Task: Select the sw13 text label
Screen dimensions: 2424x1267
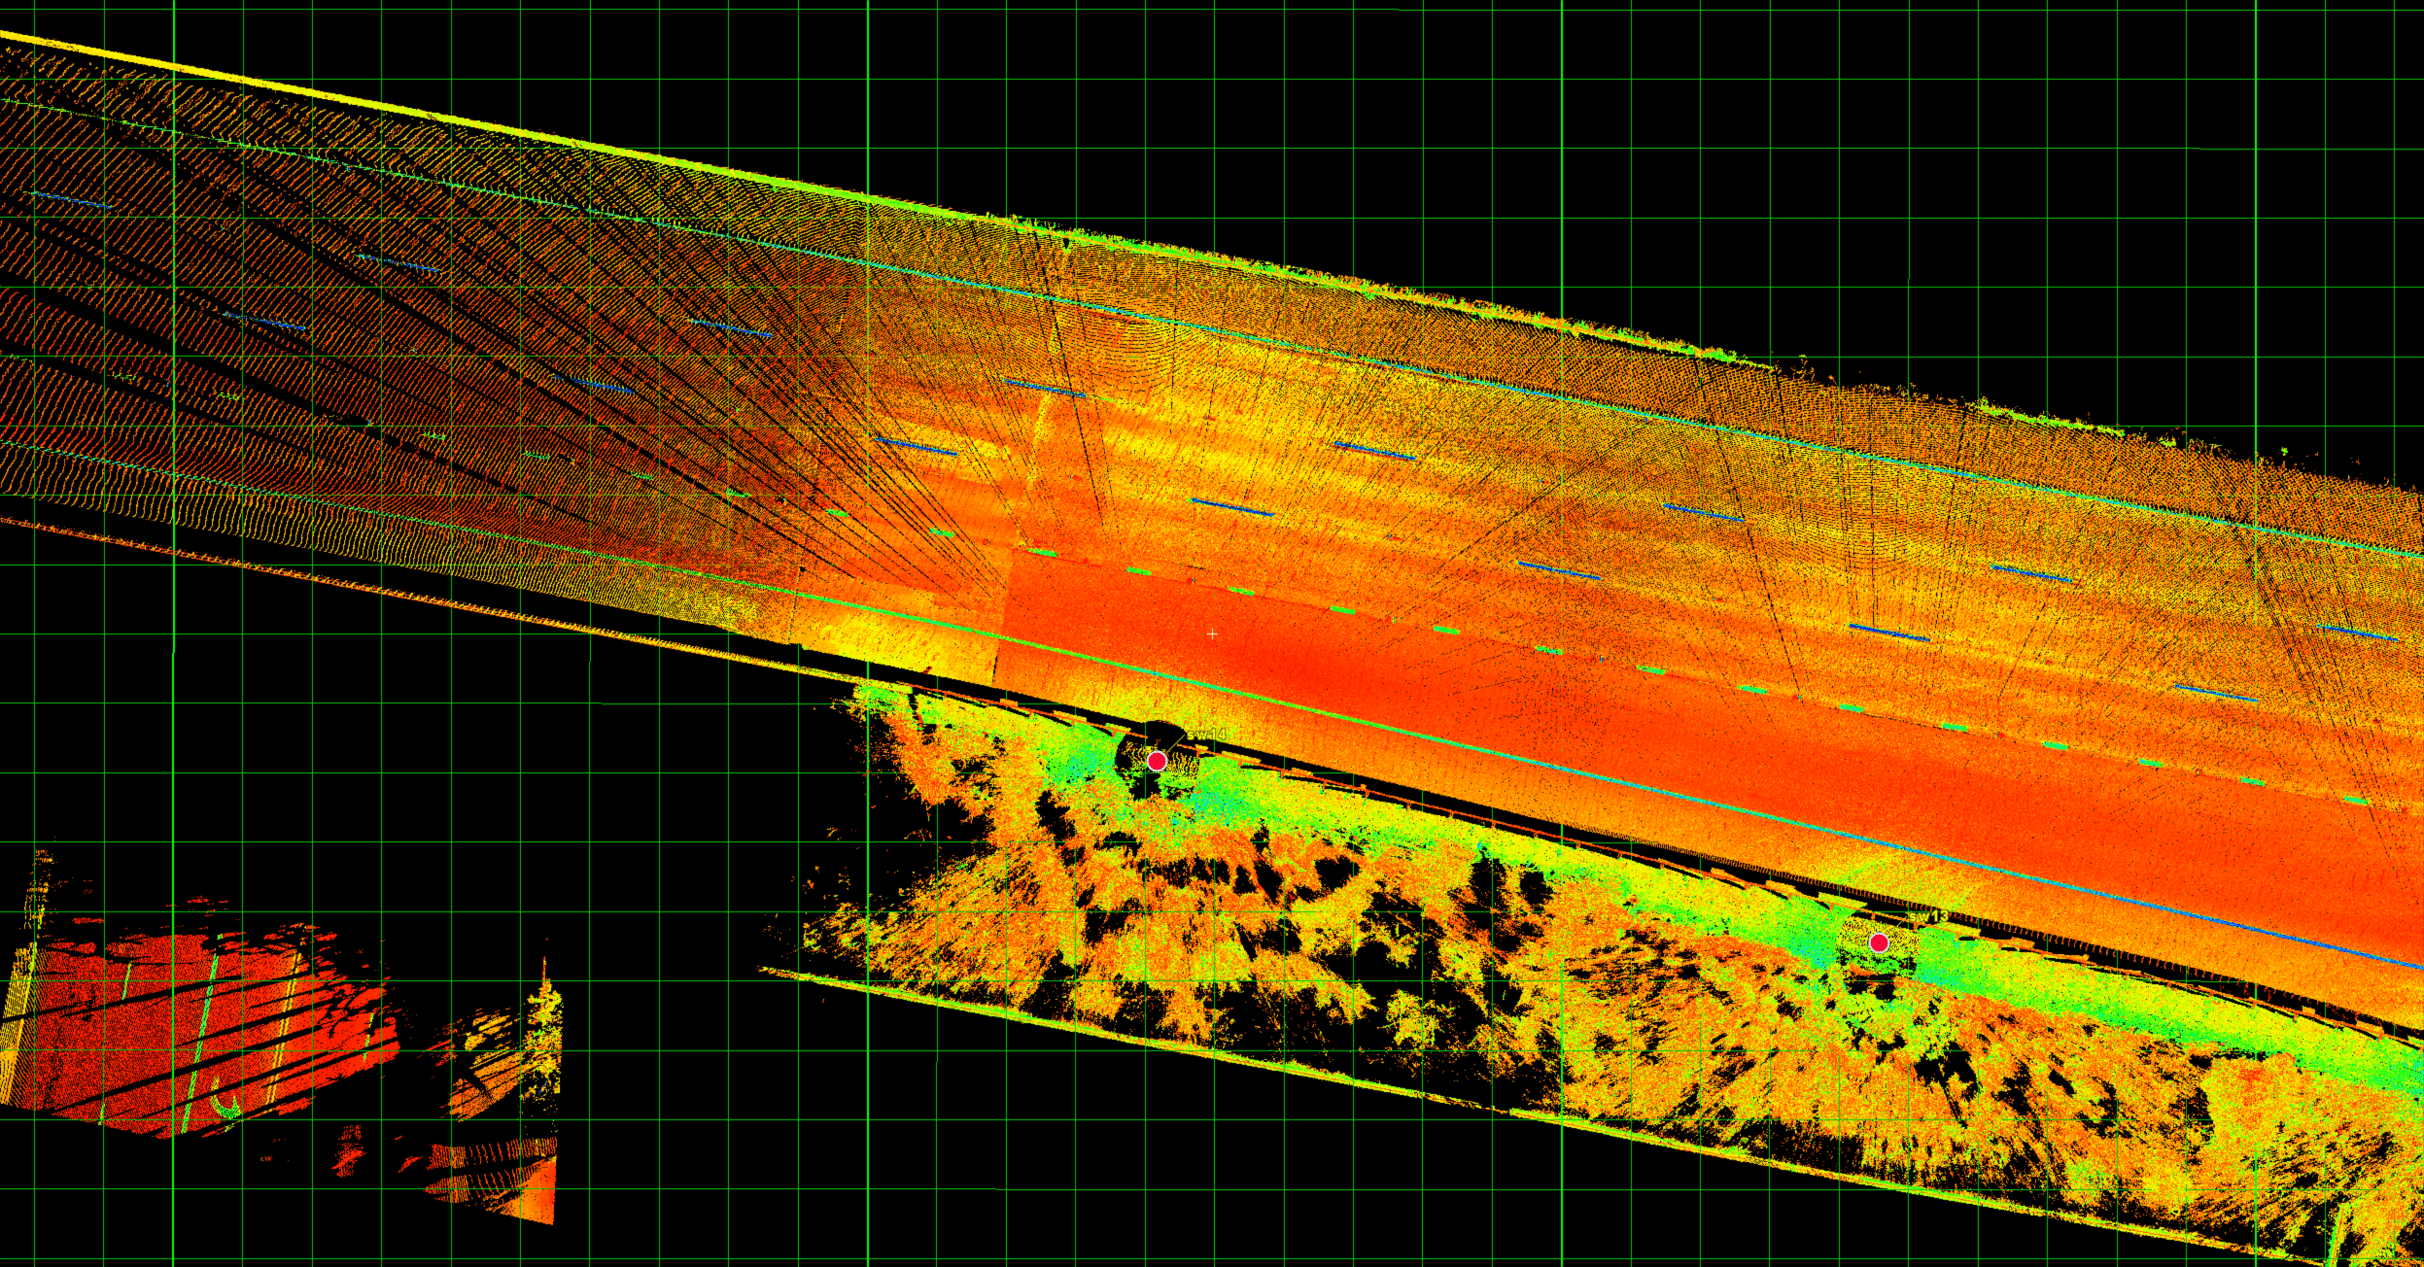Action: (x=1927, y=916)
